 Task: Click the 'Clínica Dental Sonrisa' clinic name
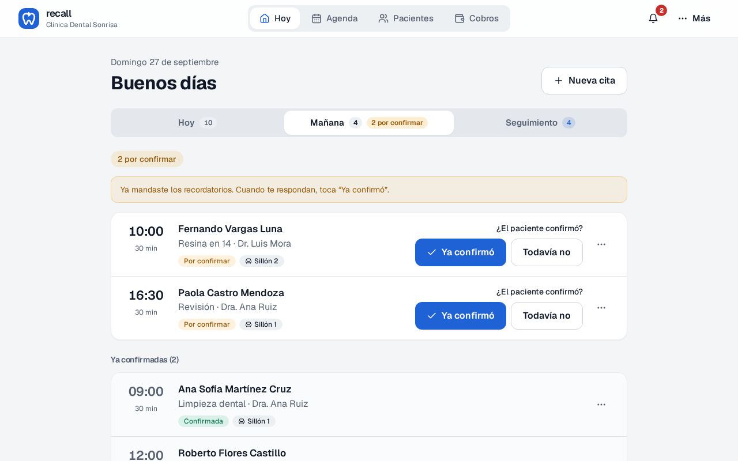point(82,25)
